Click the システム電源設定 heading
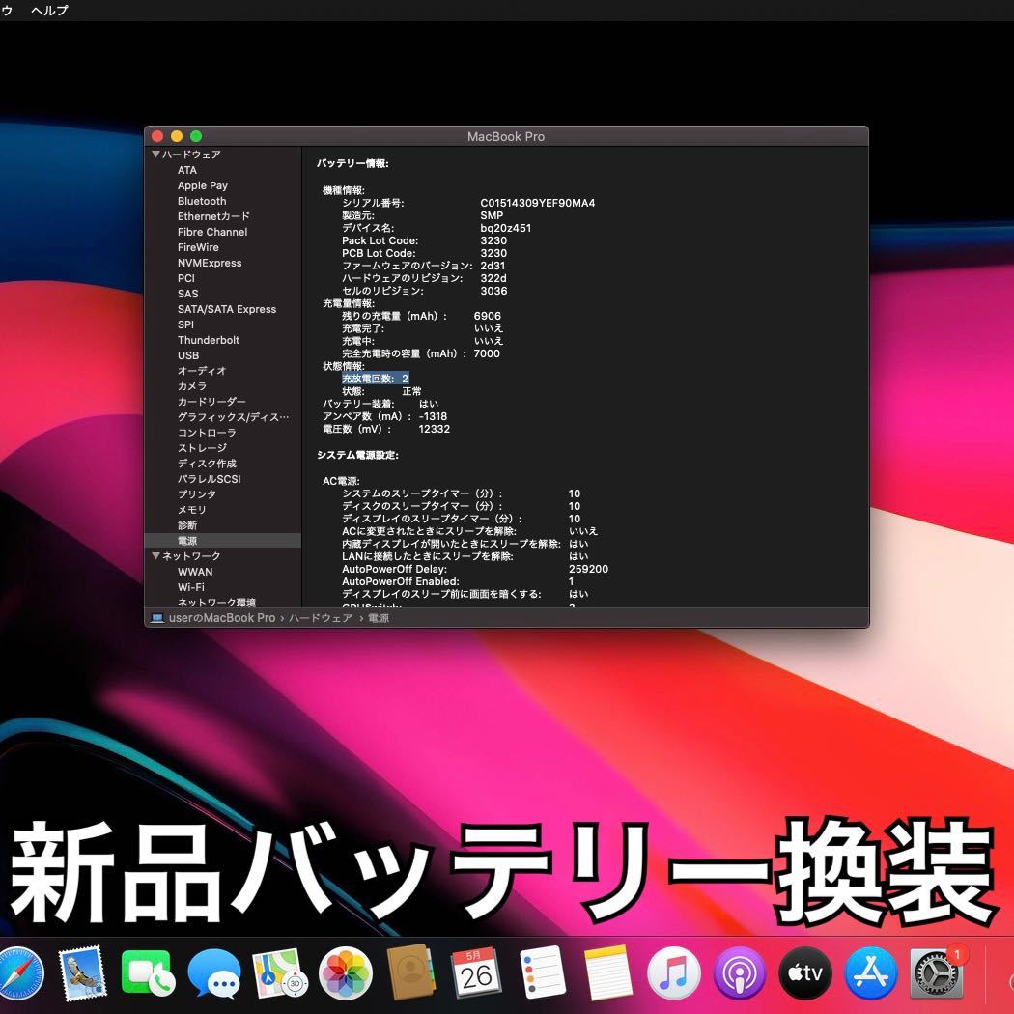This screenshot has width=1014, height=1014. pyautogui.click(x=357, y=455)
